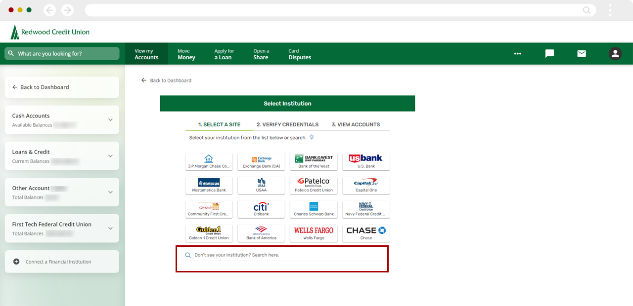The image size is (633, 306).
Task: Click Back to Dashboard in the sidebar
Action: [62, 87]
